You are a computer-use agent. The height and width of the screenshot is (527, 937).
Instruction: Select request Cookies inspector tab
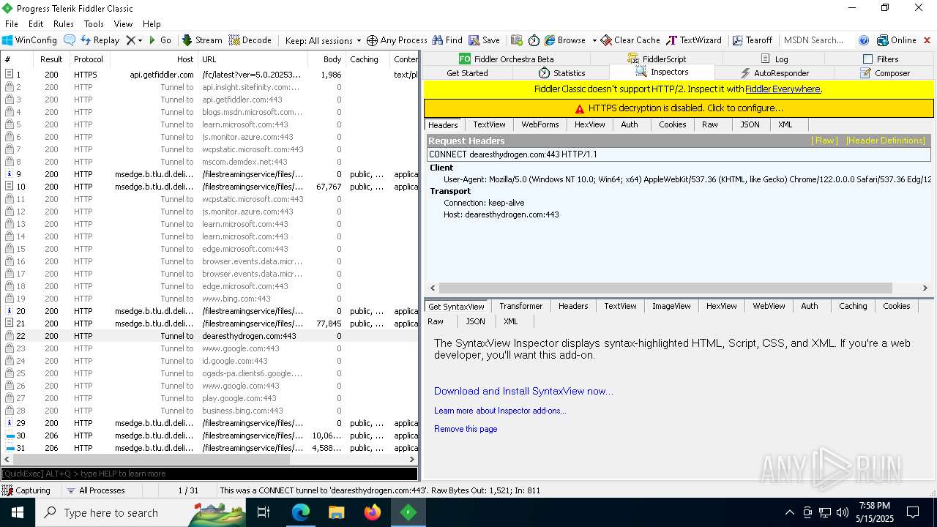click(672, 124)
